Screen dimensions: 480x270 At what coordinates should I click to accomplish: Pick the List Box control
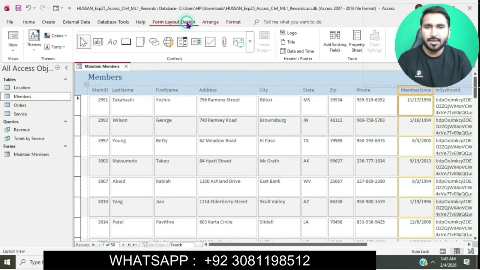pos(196,42)
